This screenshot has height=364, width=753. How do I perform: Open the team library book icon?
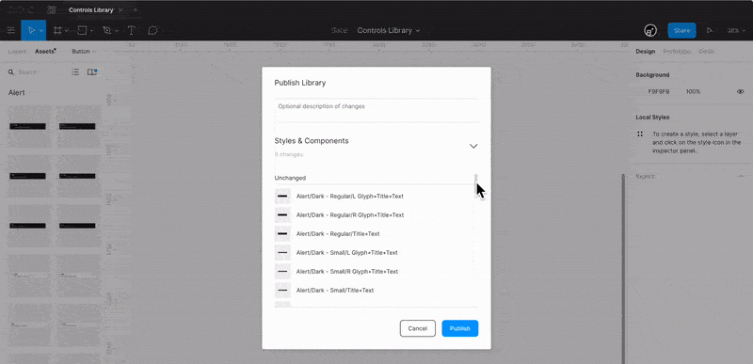tap(91, 71)
